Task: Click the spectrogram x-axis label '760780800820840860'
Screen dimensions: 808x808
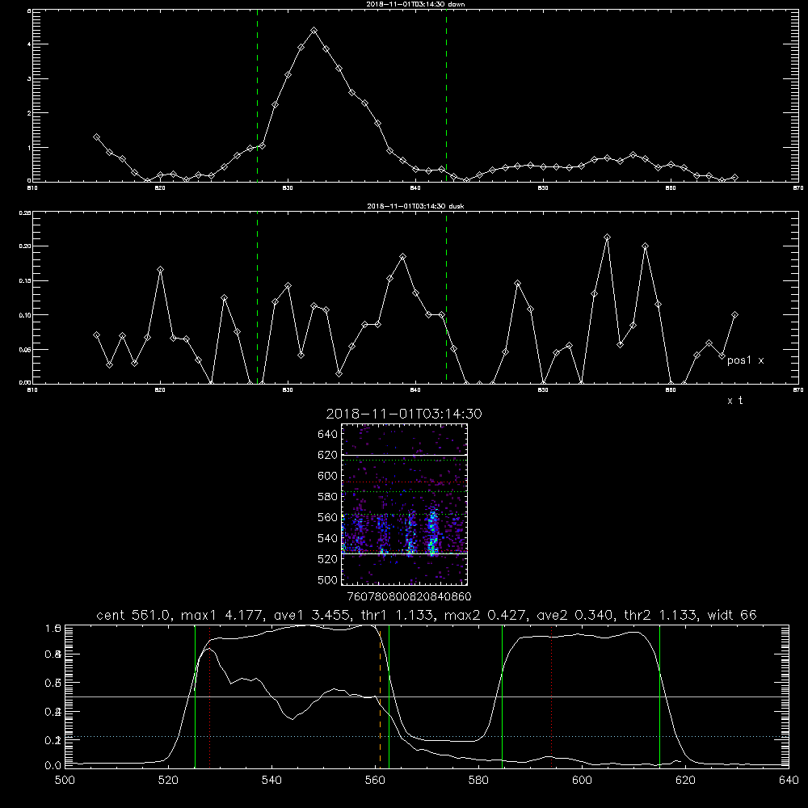Action: pyautogui.click(x=409, y=596)
